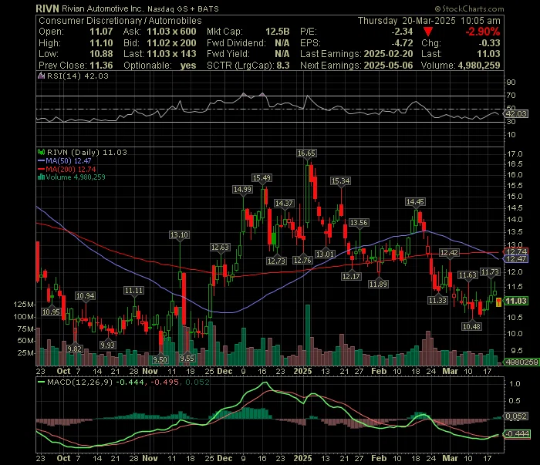
Task: Click the 13.56 price label
Action: tap(359, 223)
